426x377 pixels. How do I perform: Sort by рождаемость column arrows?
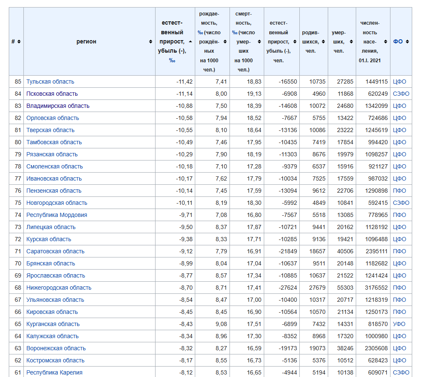pyautogui.click(x=225, y=41)
